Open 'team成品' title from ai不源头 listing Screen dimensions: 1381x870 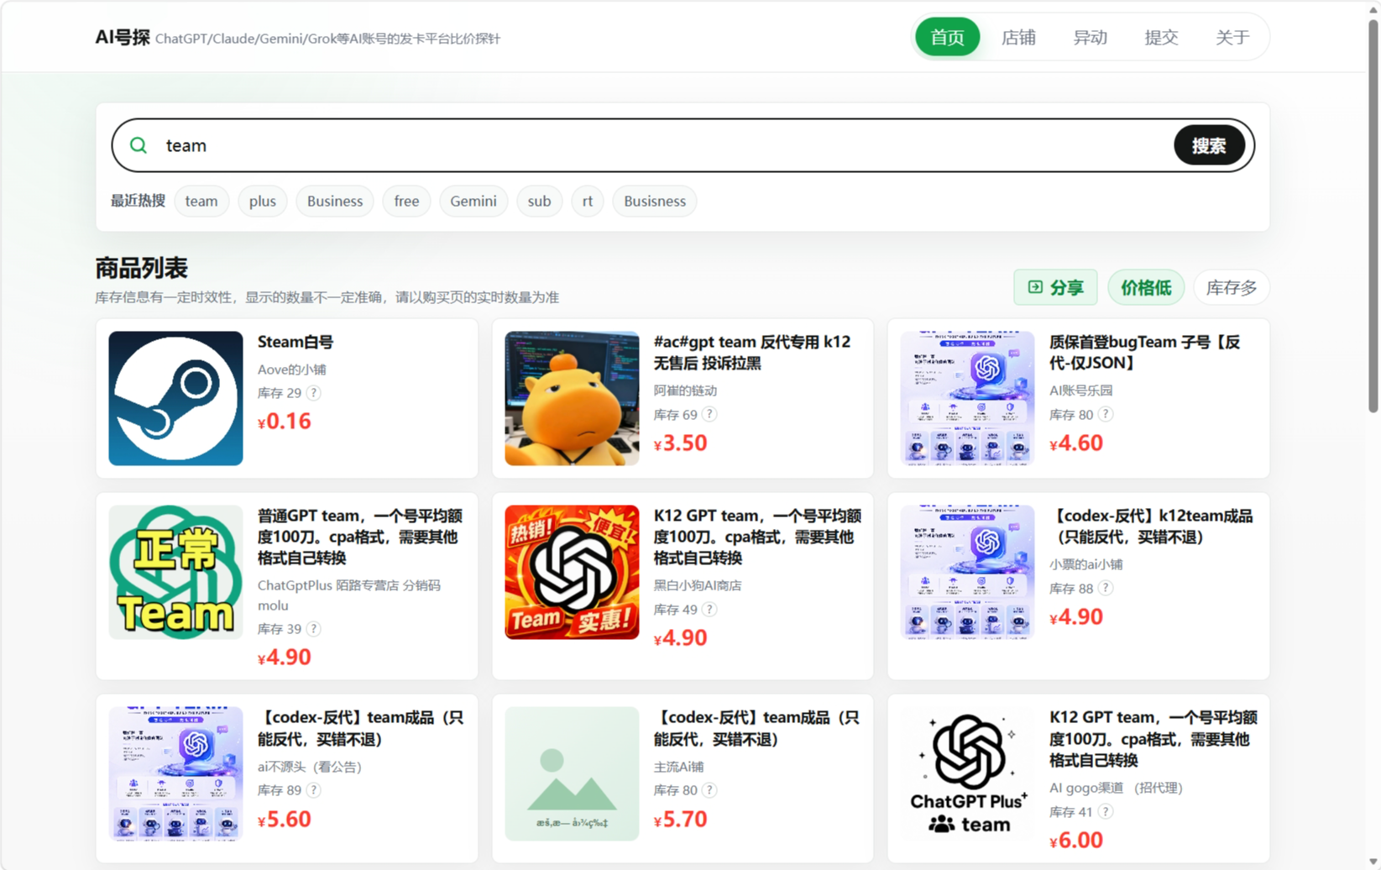360,728
